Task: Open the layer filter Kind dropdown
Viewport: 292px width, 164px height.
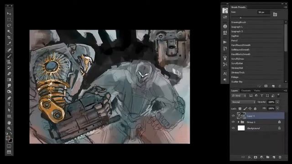Action: pyautogui.click(x=239, y=96)
